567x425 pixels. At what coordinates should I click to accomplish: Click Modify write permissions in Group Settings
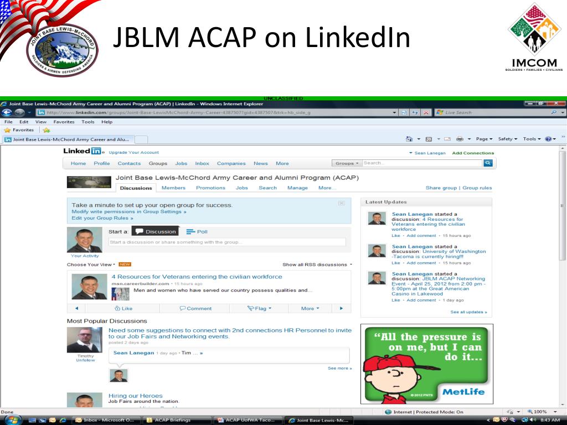click(128, 211)
